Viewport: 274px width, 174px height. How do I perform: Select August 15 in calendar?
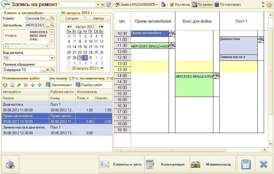80,47
